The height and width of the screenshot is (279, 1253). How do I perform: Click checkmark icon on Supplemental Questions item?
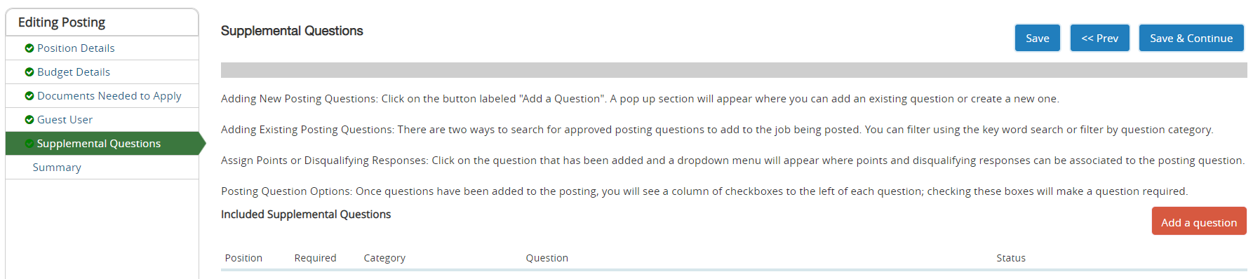click(29, 144)
